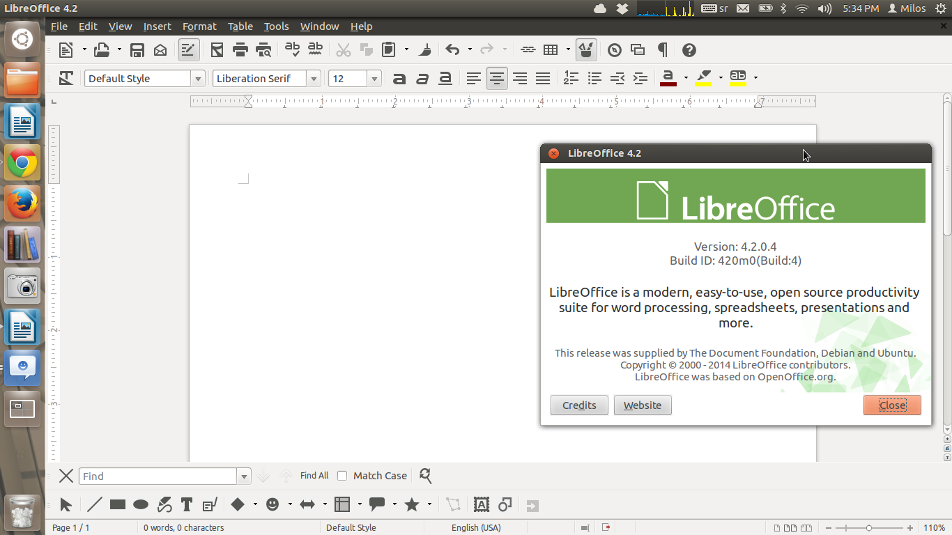This screenshot has height=535, width=952.
Task: Toggle bullet list icon
Action: (x=594, y=78)
